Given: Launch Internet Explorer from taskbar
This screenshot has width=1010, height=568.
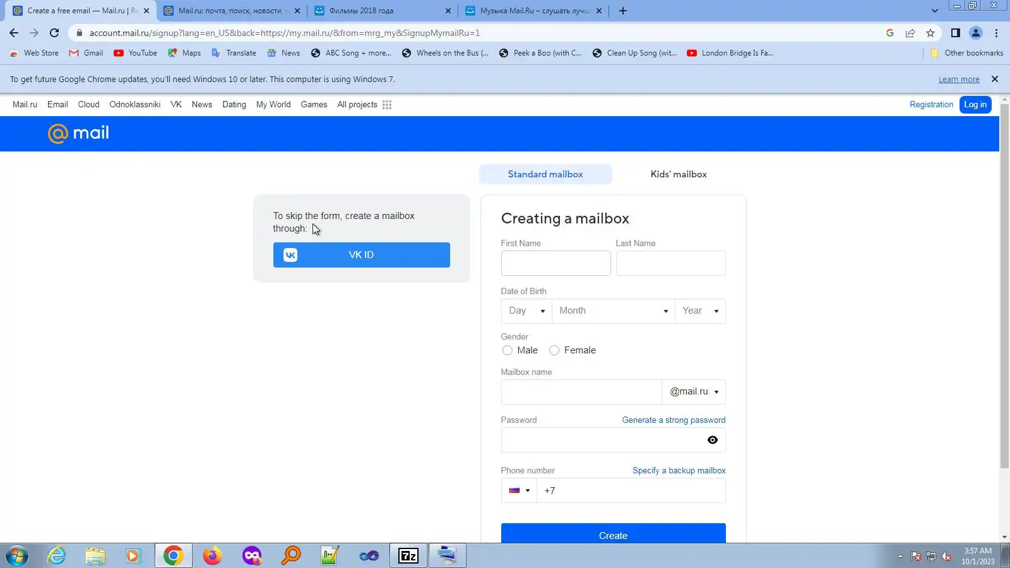Looking at the screenshot, I should [x=57, y=556].
